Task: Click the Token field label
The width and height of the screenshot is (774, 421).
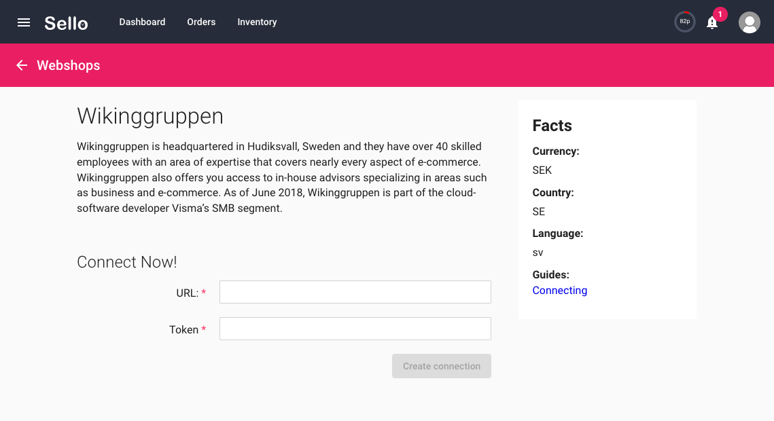Action: (x=183, y=329)
